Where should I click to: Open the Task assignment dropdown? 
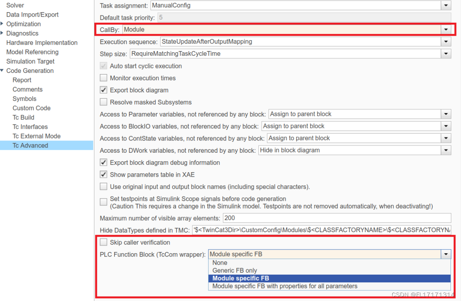click(x=446, y=5)
